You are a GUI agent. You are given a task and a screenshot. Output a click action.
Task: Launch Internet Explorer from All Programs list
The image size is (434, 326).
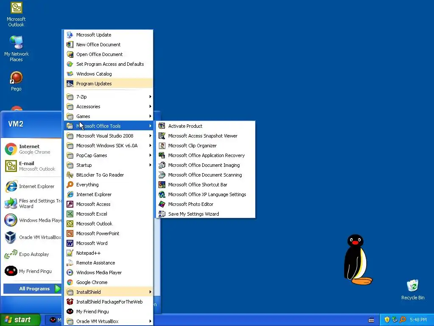(x=108, y=194)
